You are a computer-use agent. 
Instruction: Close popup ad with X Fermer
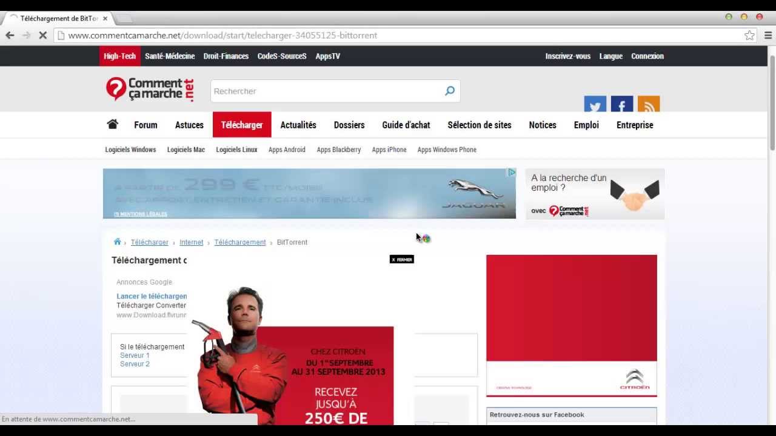pyautogui.click(x=401, y=259)
